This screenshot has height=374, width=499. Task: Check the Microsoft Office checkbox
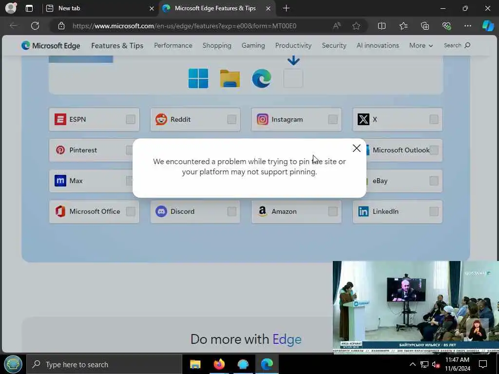[131, 211]
